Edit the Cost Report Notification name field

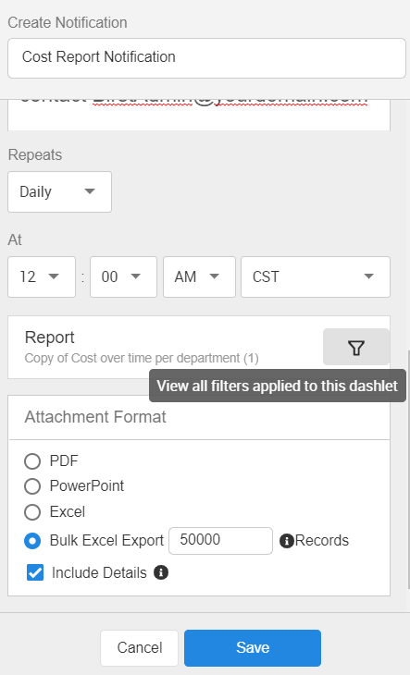point(206,58)
